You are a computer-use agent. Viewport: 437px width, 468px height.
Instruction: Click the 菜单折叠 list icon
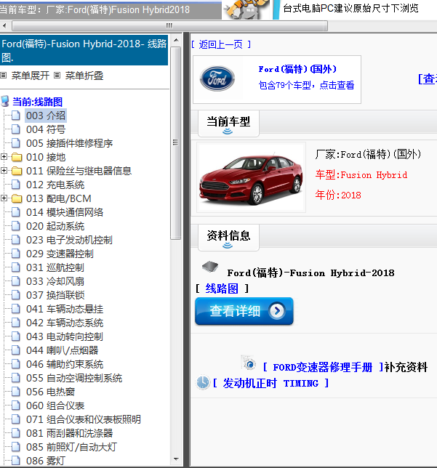coord(57,76)
